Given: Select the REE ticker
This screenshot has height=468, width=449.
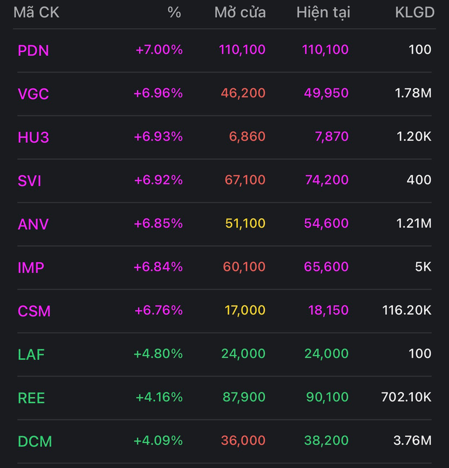Looking at the screenshot, I should pyautogui.click(x=32, y=398).
